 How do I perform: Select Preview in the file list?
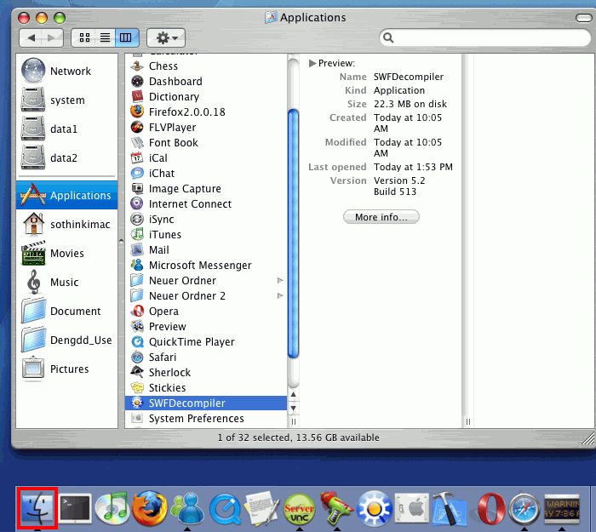[206, 326]
